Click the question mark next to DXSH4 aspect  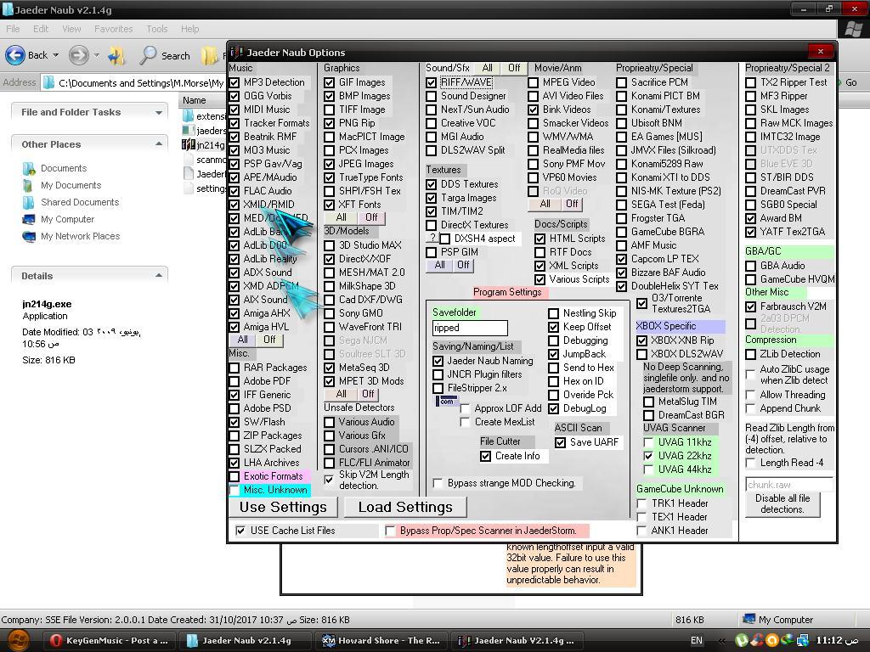point(432,238)
